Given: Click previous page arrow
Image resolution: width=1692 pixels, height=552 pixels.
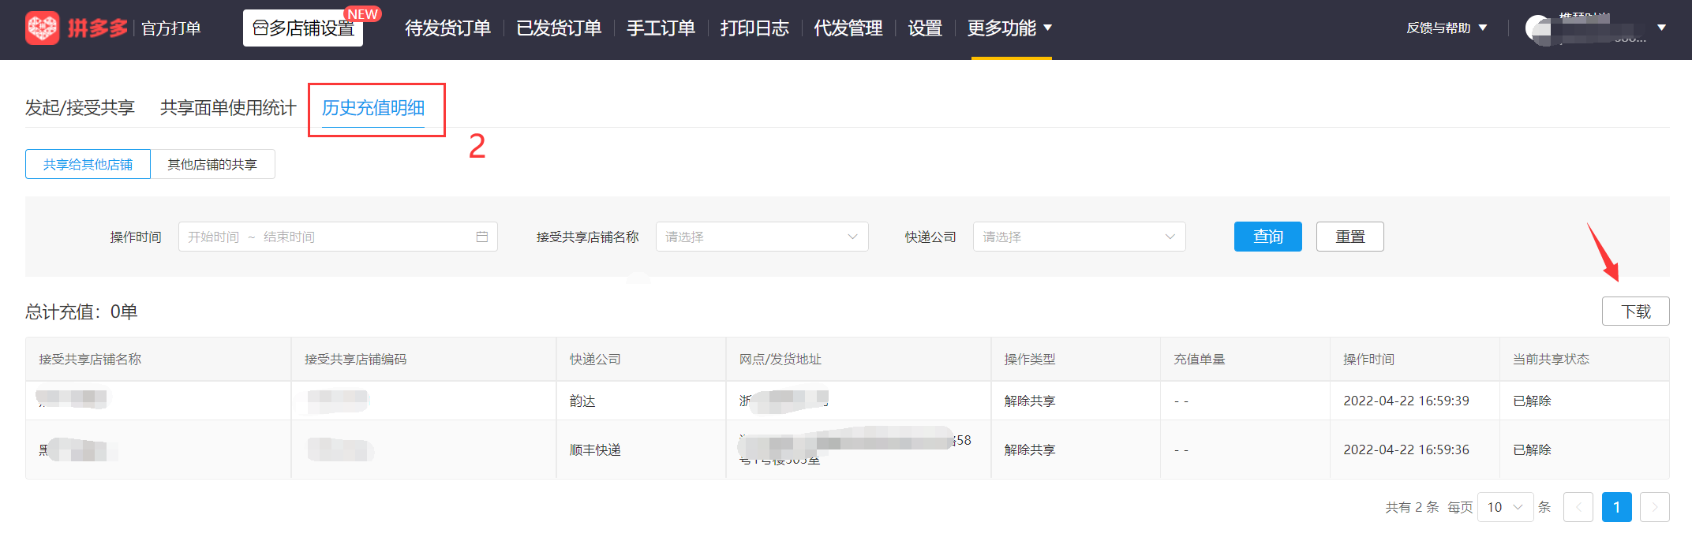Looking at the screenshot, I should coord(1578,507).
